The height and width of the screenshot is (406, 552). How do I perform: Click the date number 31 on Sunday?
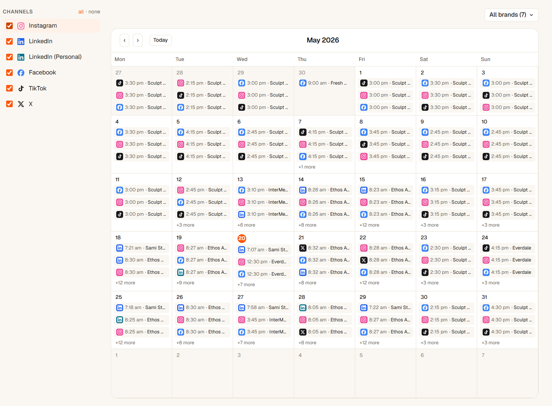point(484,297)
